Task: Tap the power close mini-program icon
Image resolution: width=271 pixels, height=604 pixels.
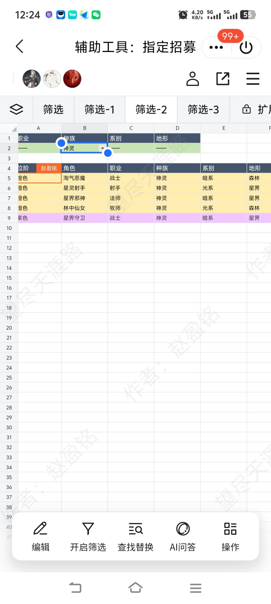Action: [246, 47]
